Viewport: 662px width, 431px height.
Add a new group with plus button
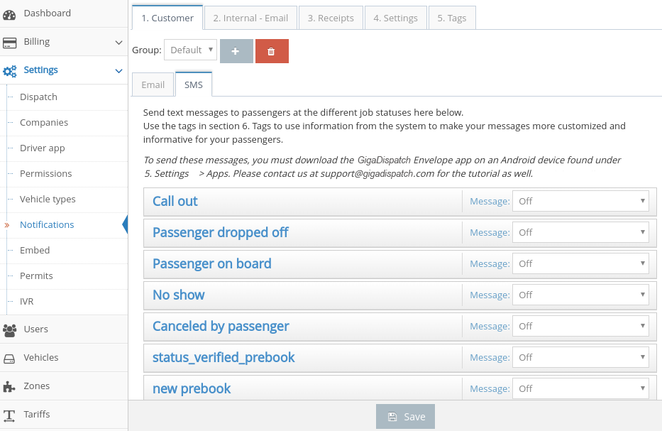[236, 51]
